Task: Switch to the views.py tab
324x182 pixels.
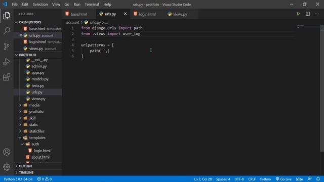Action: [x=180, y=14]
